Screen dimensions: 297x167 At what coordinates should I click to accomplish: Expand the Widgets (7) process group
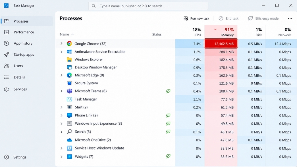[x=61, y=156]
